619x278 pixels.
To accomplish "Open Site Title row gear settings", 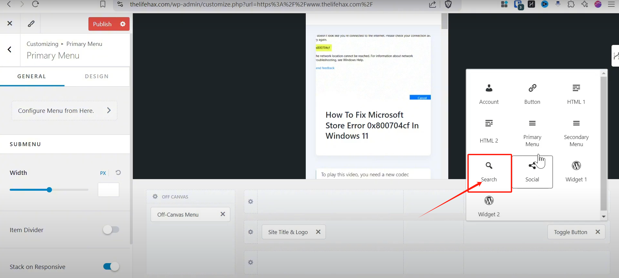I will [250, 232].
